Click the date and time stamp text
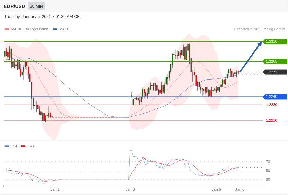 coord(43,17)
